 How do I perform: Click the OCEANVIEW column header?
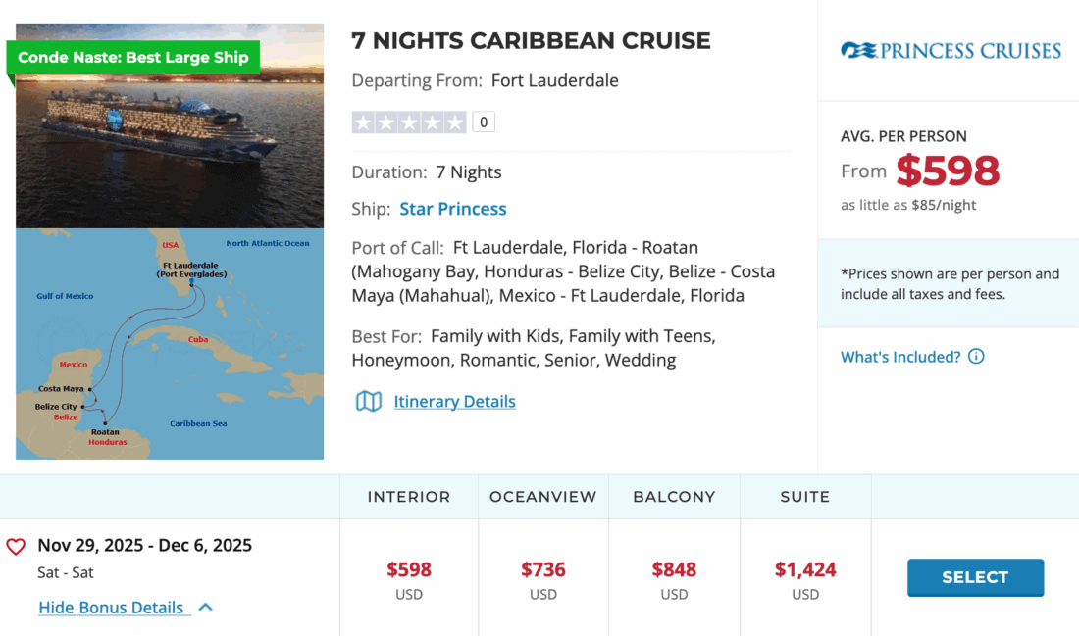click(543, 497)
